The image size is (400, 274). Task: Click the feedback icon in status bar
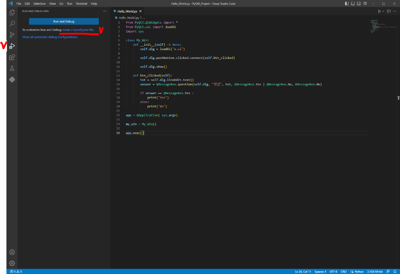[x=388, y=272]
